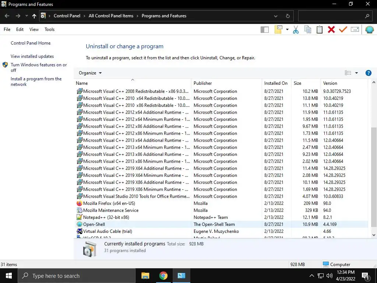Image resolution: width=377 pixels, height=283 pixels.
Task: Select Notepad++ (32-bit x86) entry
Action: [x=221, y=217]
